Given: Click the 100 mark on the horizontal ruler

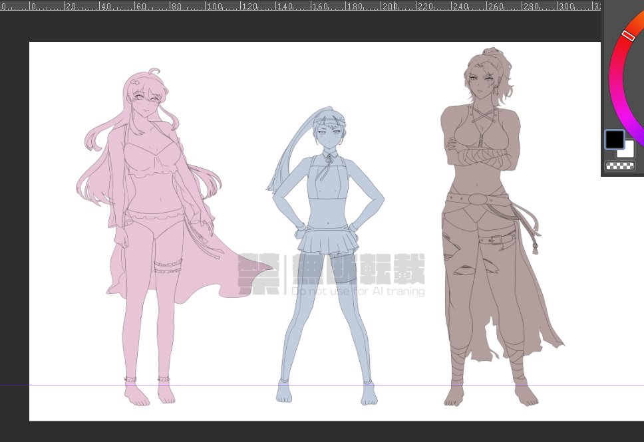Looking at the screenshot, I should click(x=214, y=6).
